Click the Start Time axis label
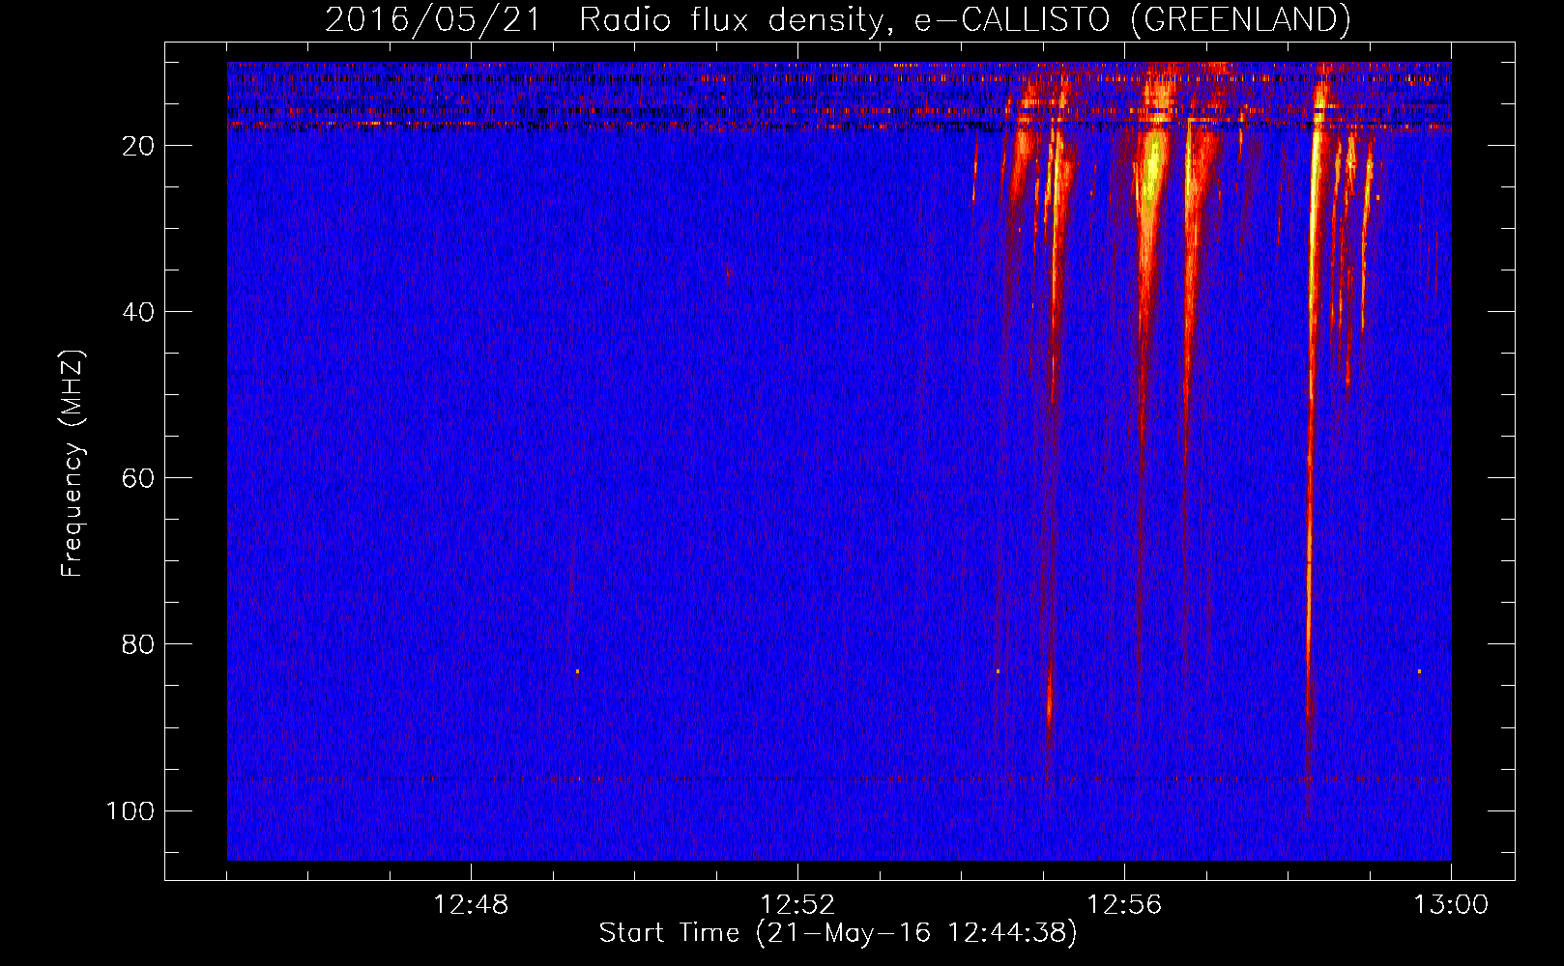This screenshot has width=1564, height=966. tap(837, 933)
